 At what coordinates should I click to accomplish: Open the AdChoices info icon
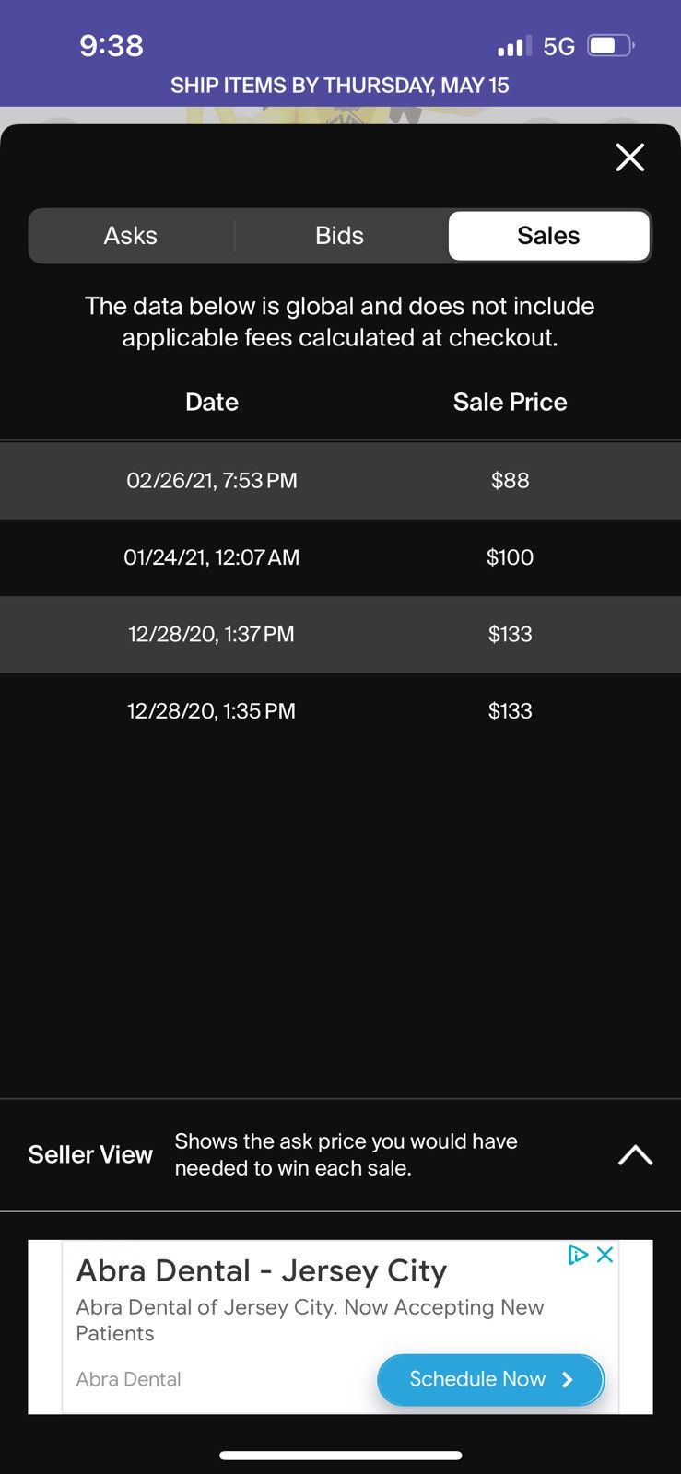(578, 1255)
